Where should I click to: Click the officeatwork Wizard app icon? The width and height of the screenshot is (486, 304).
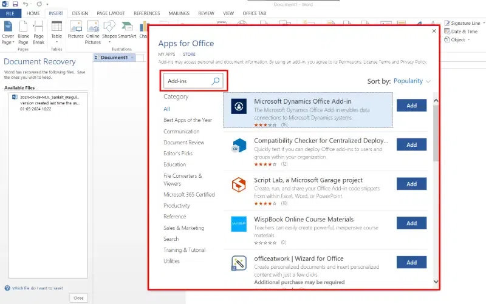click(239, 263)
